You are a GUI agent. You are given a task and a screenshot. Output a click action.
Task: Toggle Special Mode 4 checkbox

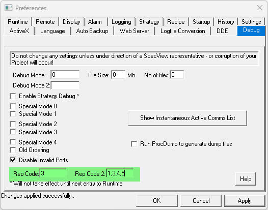13,142
